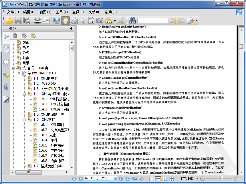246x184 pixels.
Task: Open the Binoculars full-text search
Action: tap(132, 21)
